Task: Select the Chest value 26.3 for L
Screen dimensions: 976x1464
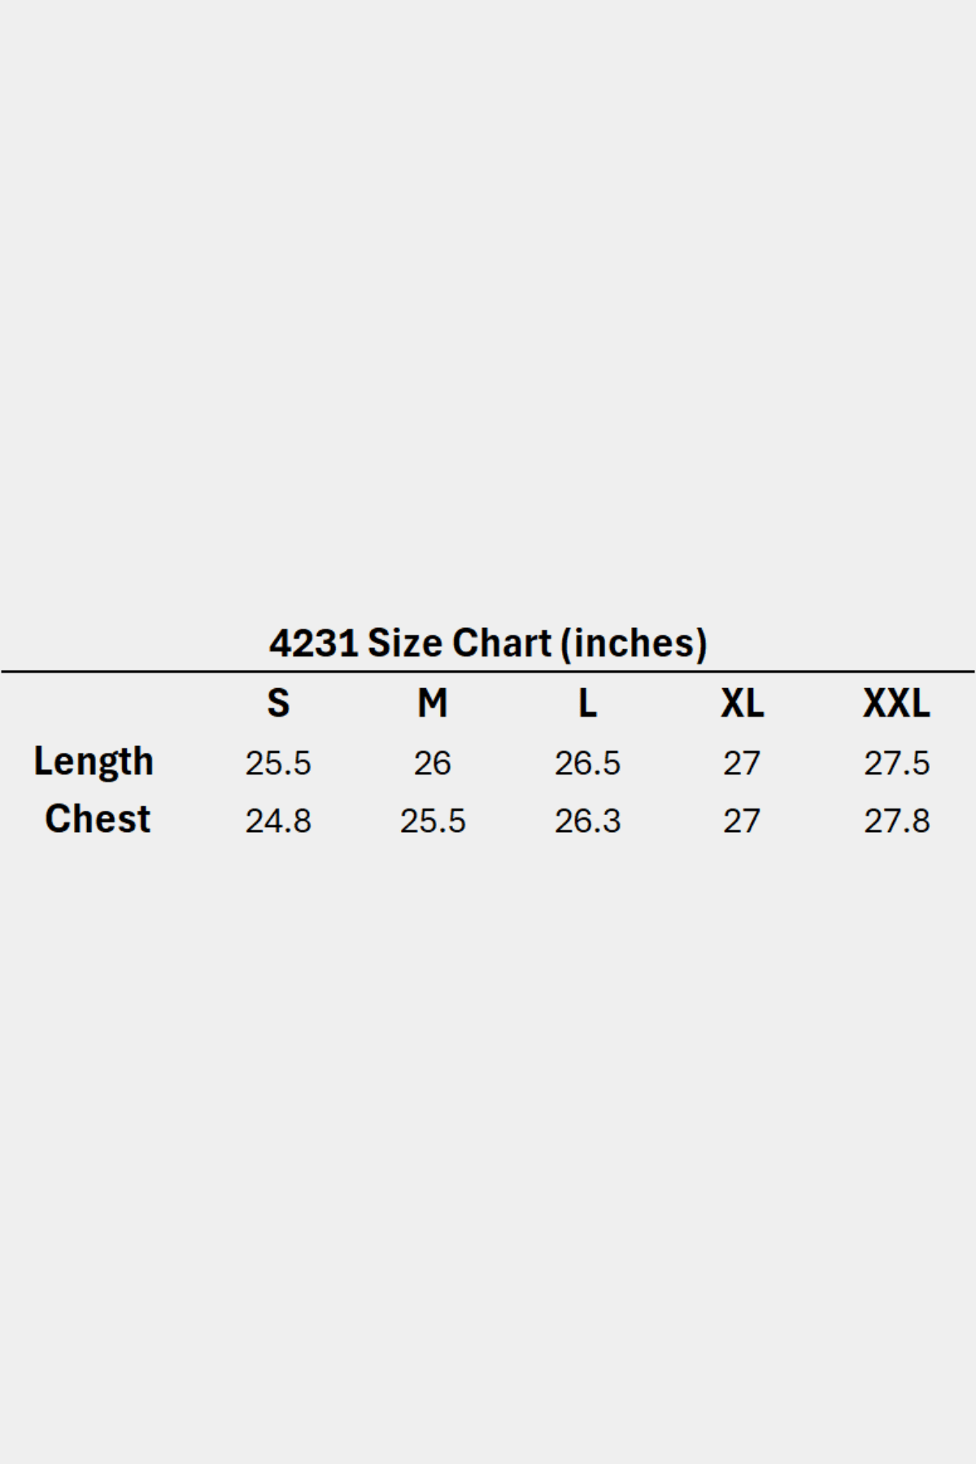Action: [587, 821]
